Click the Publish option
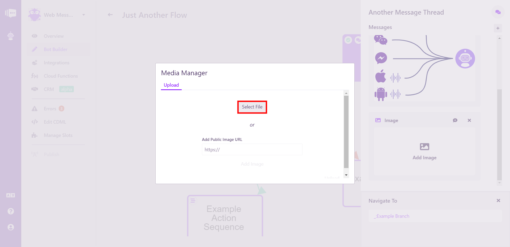510x247 pixels. pos(52,154)
